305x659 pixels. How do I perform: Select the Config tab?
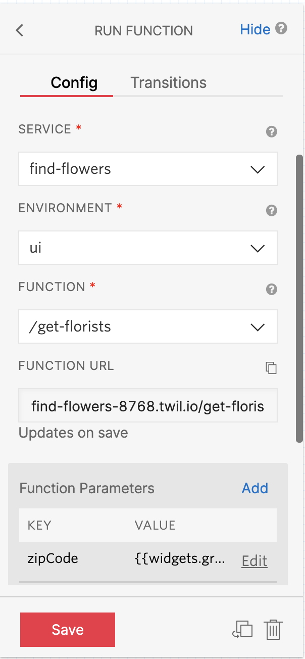pyautogui.click(x=74, y=83)
